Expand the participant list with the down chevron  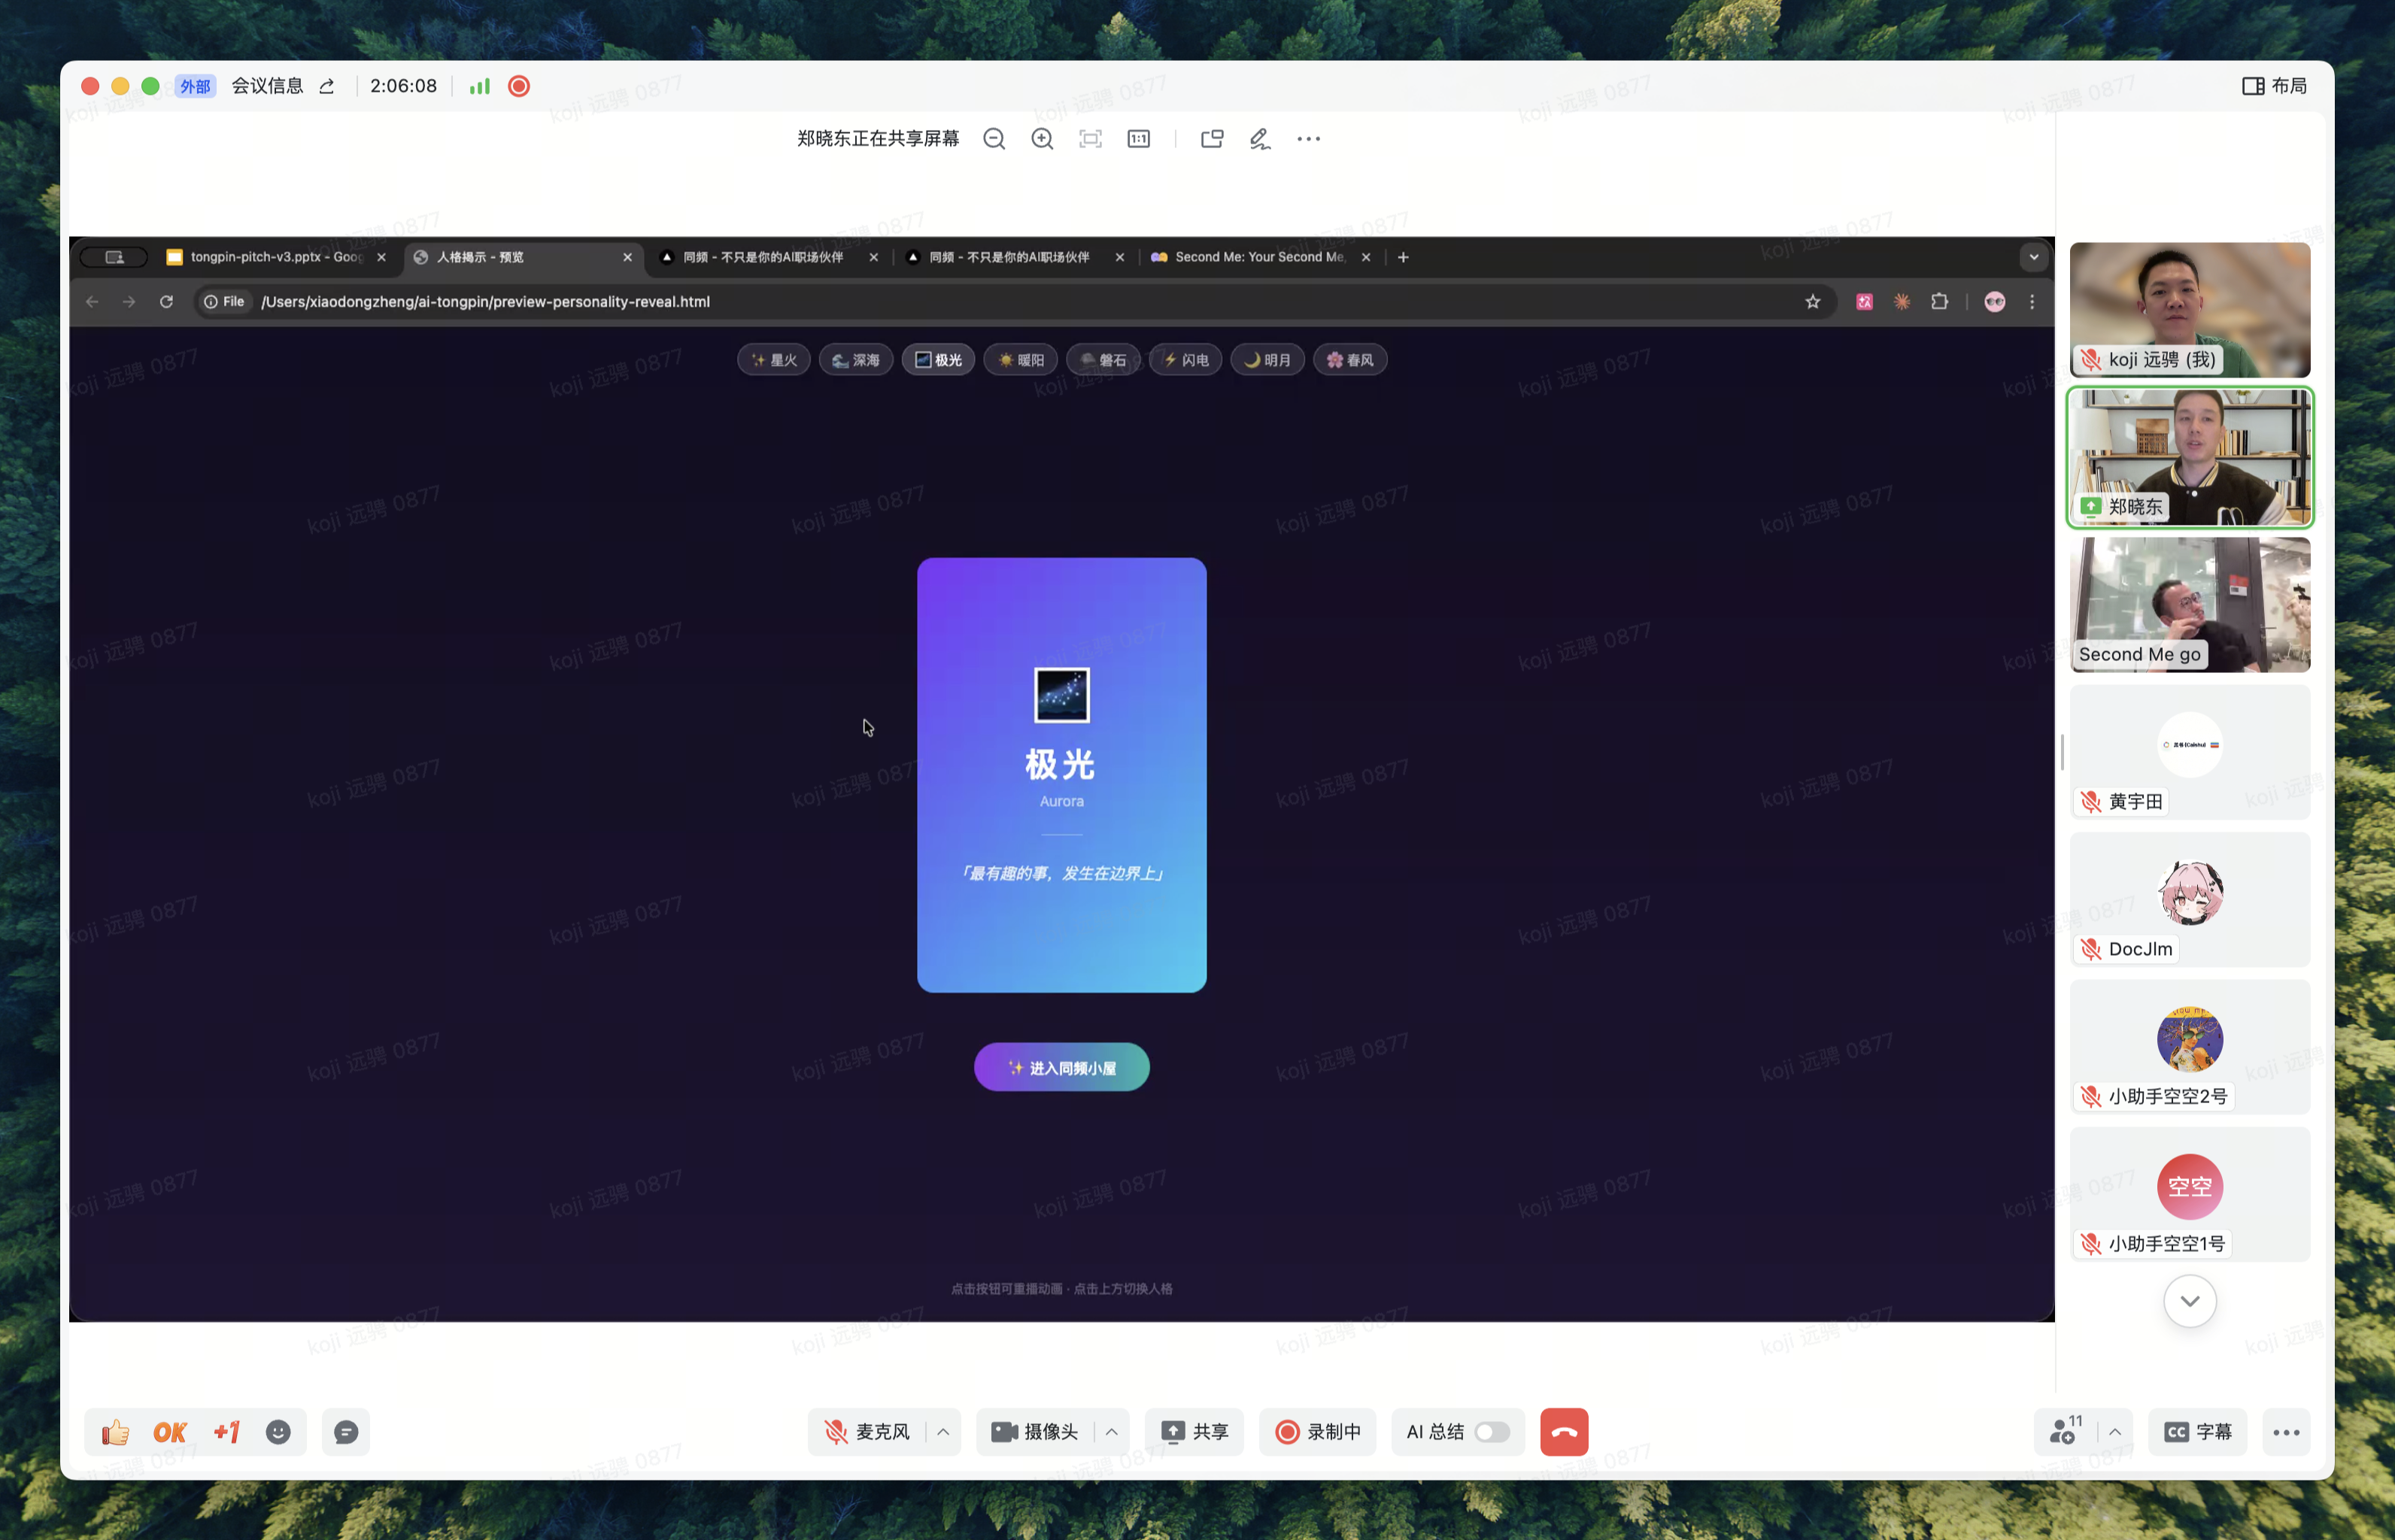2189,1301
